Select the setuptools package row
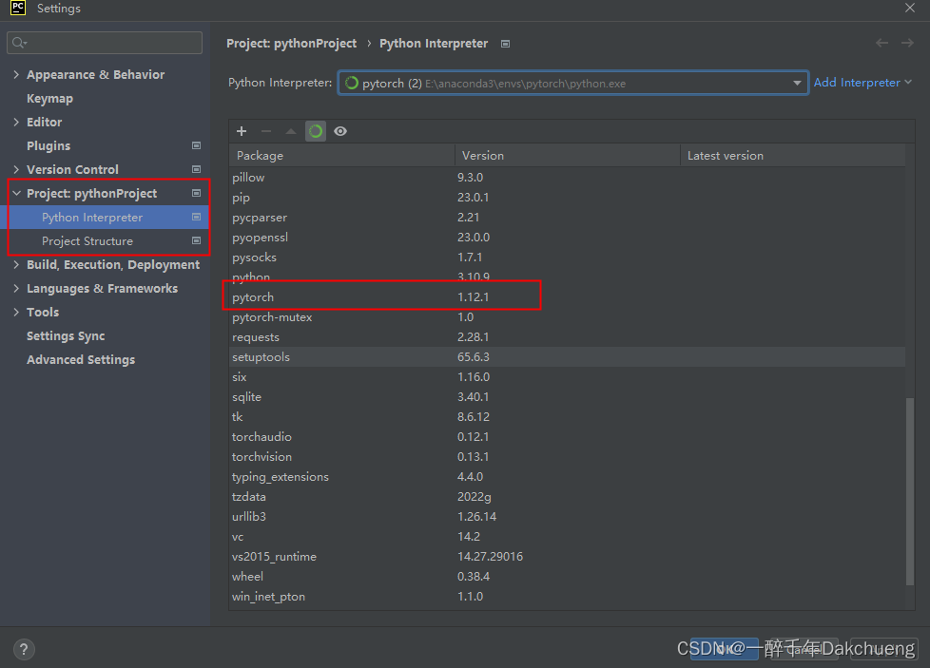The width and height of the screenshot is (930, 668). coord(567,357)
